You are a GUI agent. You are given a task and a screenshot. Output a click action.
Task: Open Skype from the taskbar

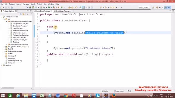tap(98, 96)
